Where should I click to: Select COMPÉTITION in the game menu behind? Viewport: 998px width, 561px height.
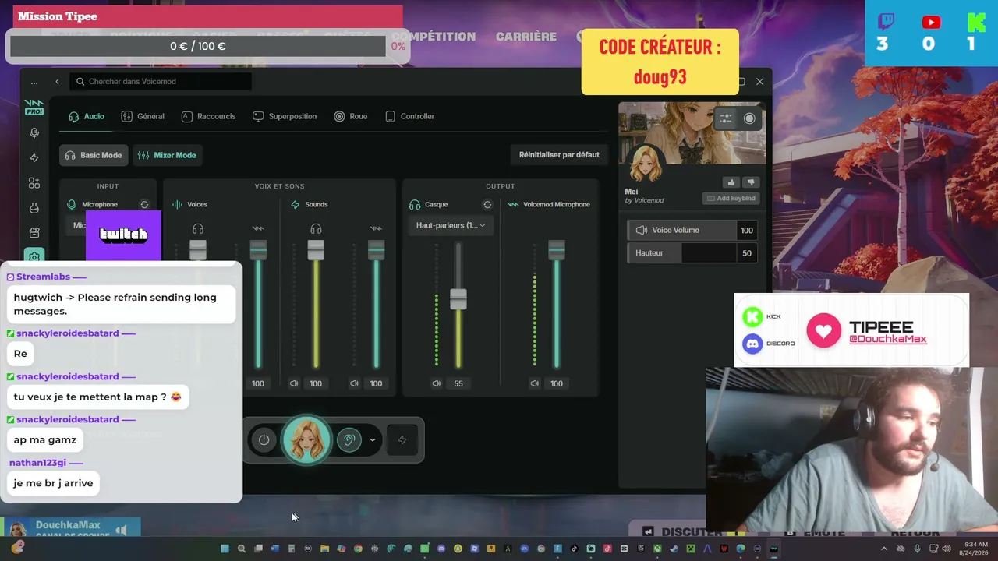(x=434, y=37)
